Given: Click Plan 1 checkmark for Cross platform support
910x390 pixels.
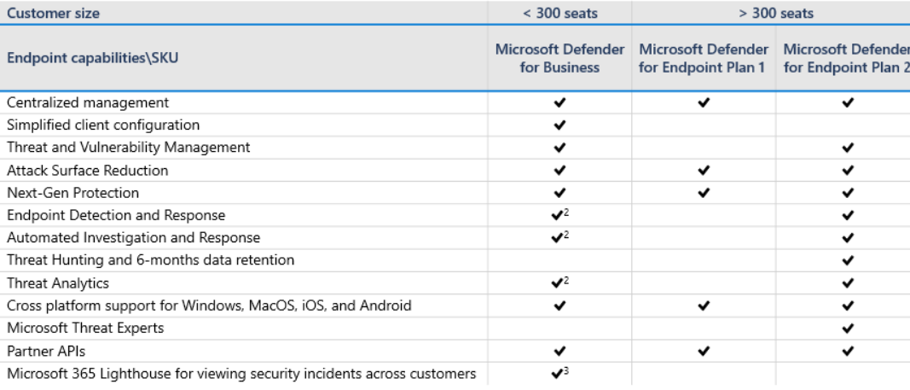Looking at the screenshot, I should point(704,306).
